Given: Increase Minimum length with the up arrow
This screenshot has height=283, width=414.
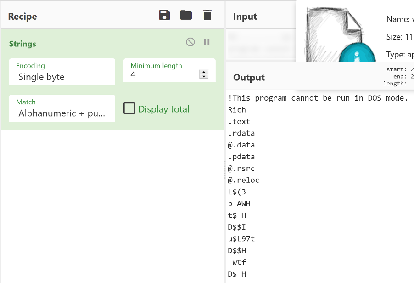Looking at the screenshot, I should [204, 72].
